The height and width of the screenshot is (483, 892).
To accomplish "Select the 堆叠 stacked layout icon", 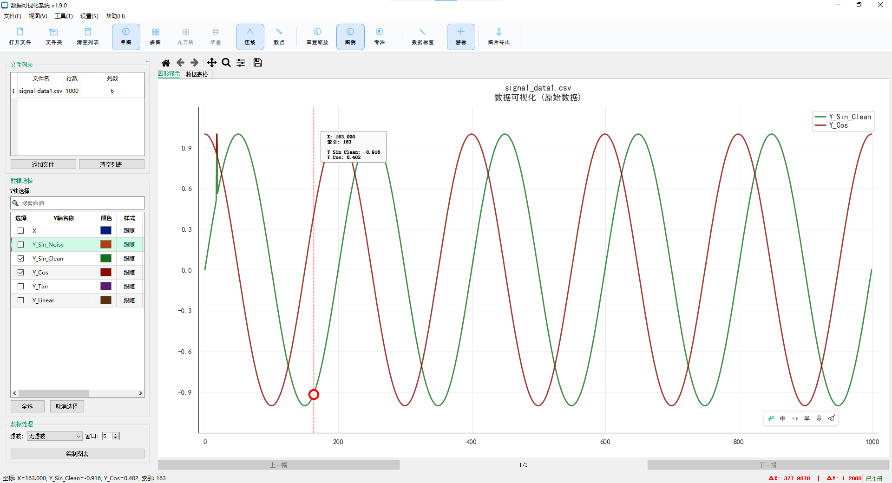I will (216, 36).
